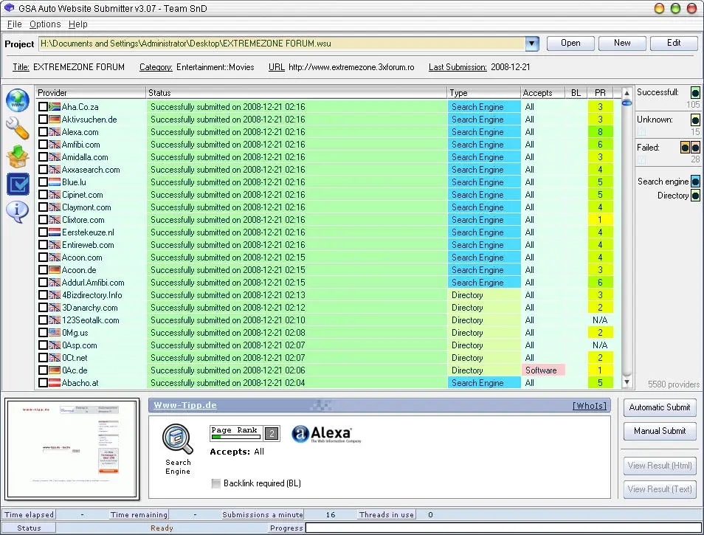
Task: Check the 3Danarchy.com provider checkbox
Action: pos(43,308)
